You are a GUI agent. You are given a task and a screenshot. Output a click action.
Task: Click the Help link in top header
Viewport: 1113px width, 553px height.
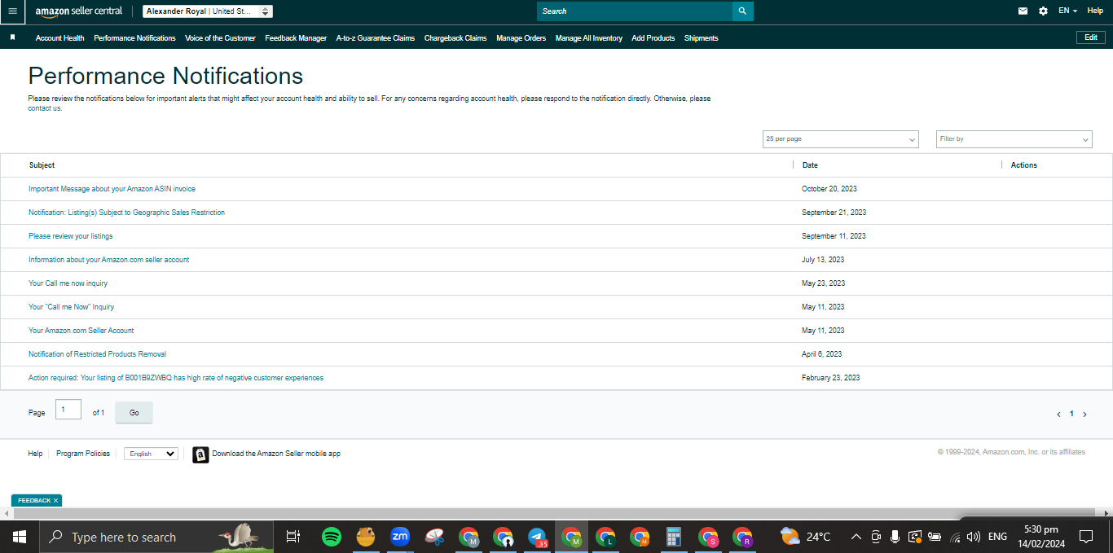coord(1095,11)
